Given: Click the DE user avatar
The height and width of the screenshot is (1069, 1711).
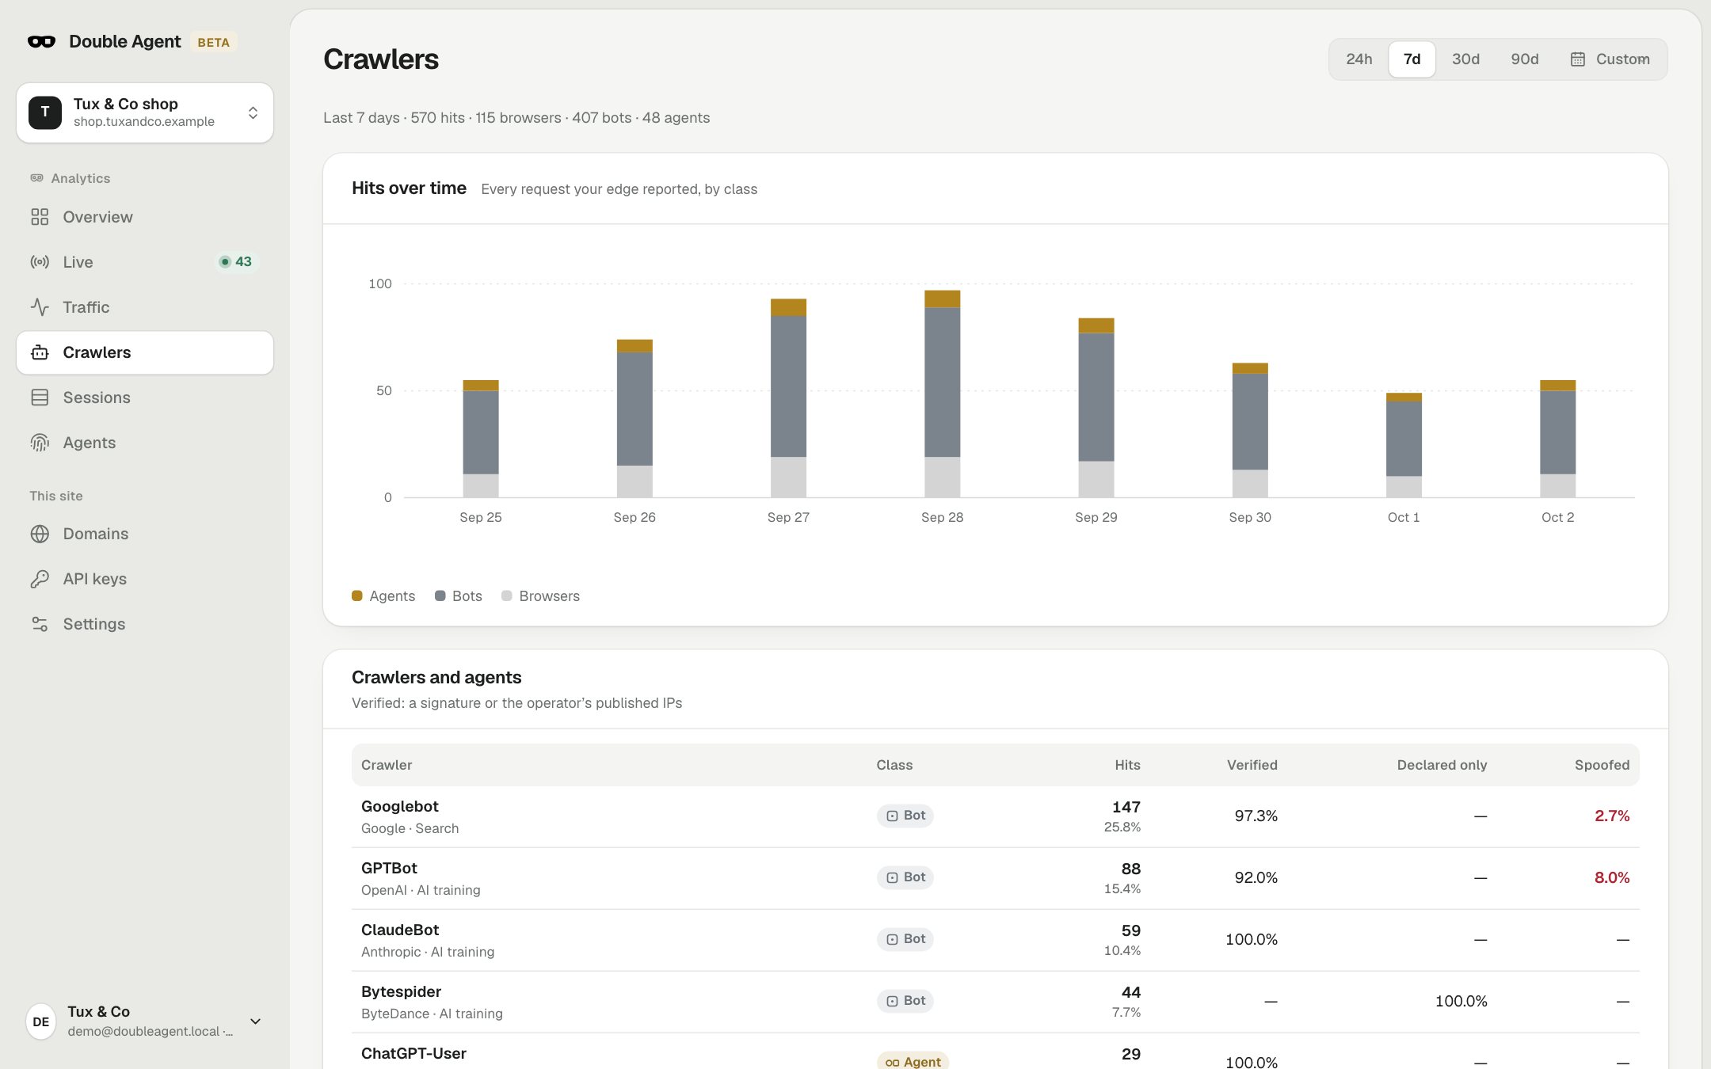Looking at the screenshot, I should click(41, 1021).
